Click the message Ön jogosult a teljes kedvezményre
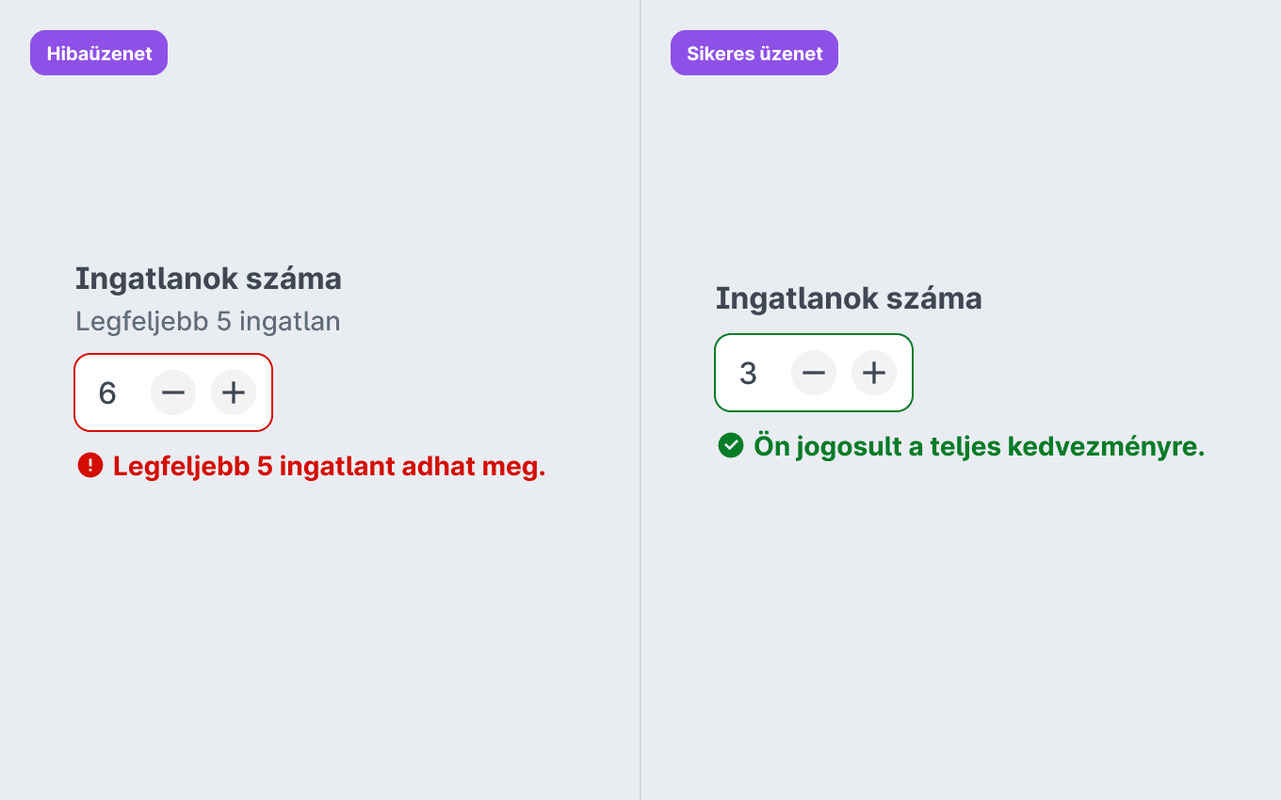This screenshot has width=1281, height=800. pos(980,446)
